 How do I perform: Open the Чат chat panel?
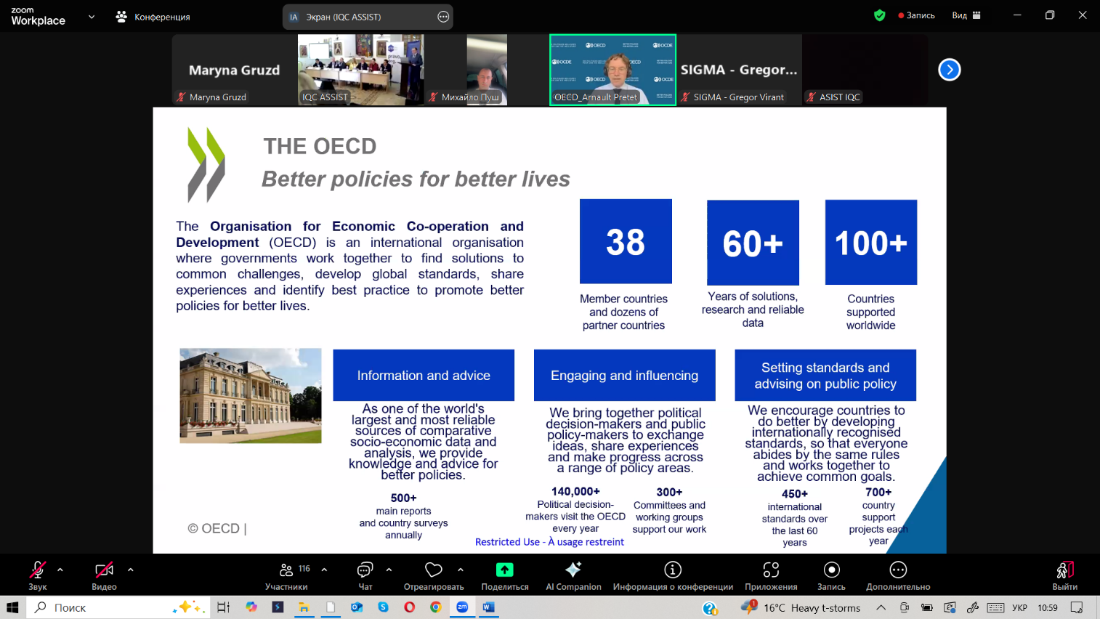point(365,575)
